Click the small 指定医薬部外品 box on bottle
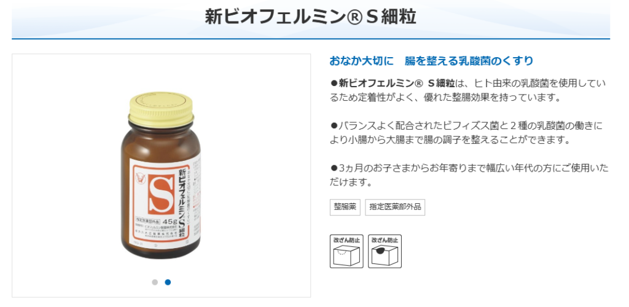This screenshot has width=629, height=307. coord(146,221)
